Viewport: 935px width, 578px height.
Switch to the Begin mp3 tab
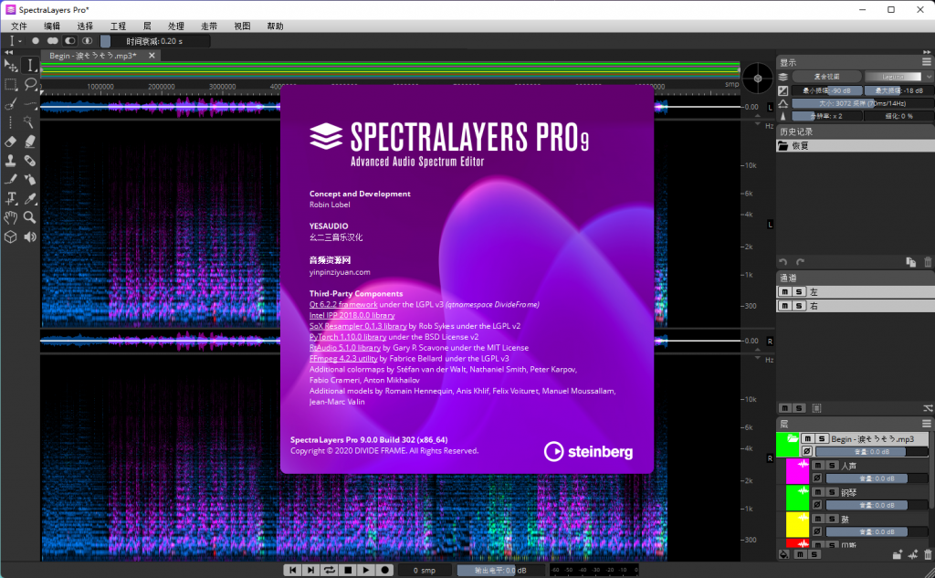[93, 56]
